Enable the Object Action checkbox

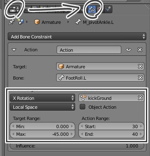(x=82, y=107)
